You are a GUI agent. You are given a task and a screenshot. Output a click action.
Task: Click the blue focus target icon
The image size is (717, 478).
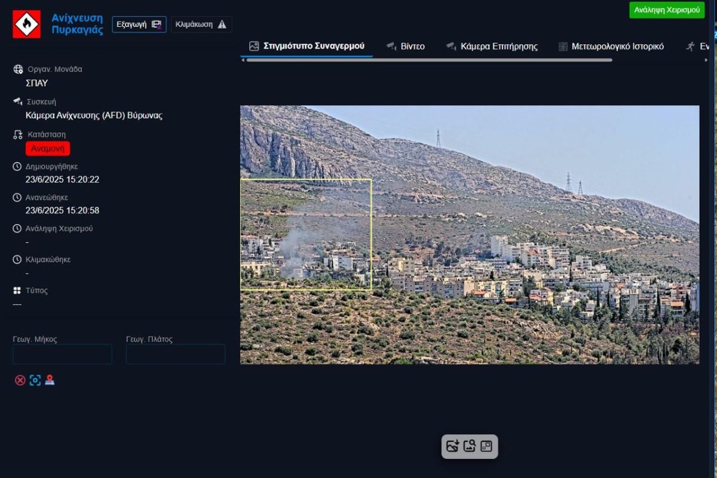pyautogui.click(x=35, y=380)
